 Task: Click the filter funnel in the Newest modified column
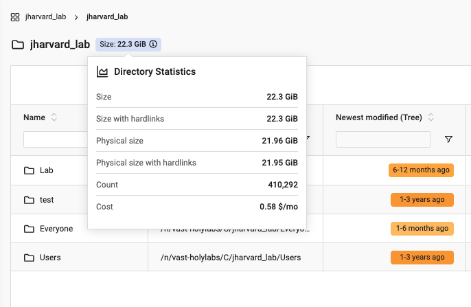point(448,139)
